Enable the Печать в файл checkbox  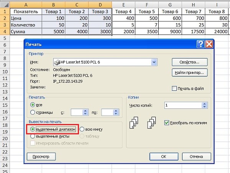(x=175, y=88)
